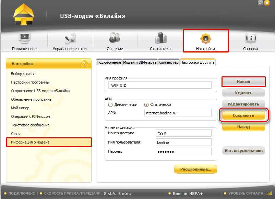The width and height of the screenshot is (275, 199).
Task: Open the Подключение settings tab
Action: click(x=109, y=62)
